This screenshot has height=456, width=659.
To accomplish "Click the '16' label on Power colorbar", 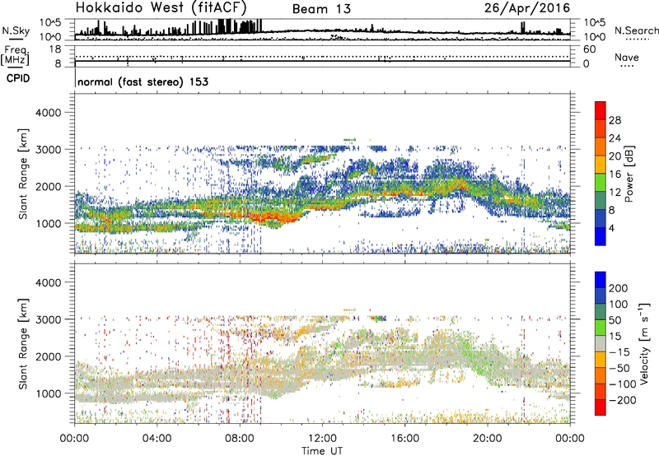I will [x=615, y=174].
